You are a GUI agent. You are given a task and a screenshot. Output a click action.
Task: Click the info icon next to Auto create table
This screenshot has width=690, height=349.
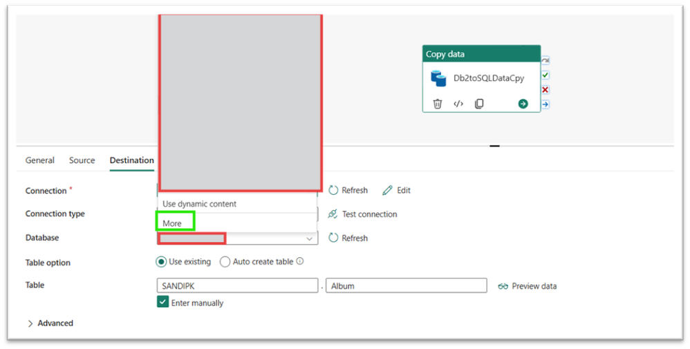299,261
